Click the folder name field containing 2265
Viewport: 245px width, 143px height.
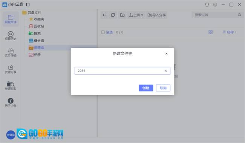point(122,71)
